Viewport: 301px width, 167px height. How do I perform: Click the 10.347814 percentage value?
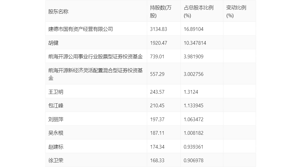[195, 43]
